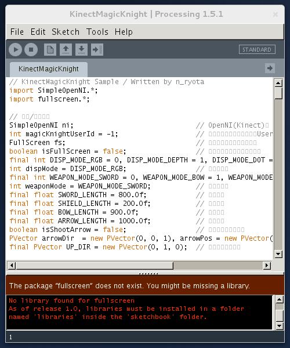Click 'ARROW_LENGTH = 1000.0f;' line
Viewport: 290px width, 348px height.
click(x=80, y=221)
